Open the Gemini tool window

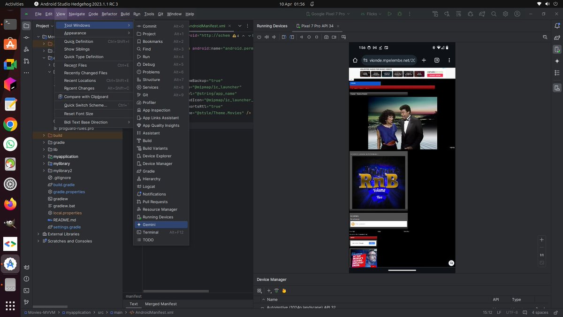tap(161, 224)
